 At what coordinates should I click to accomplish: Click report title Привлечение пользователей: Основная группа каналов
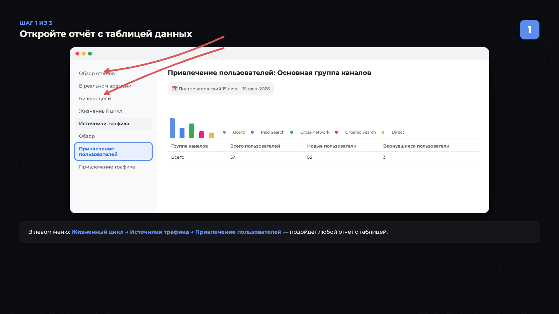pyautogui.click(x=269, y=73)
